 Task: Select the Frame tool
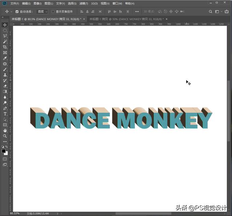[5, 53]
